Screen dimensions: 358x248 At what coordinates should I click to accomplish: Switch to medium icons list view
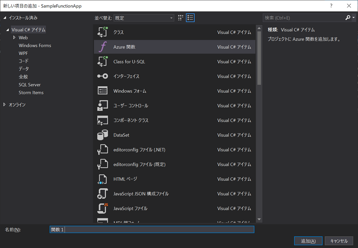[x=190, y=18]
